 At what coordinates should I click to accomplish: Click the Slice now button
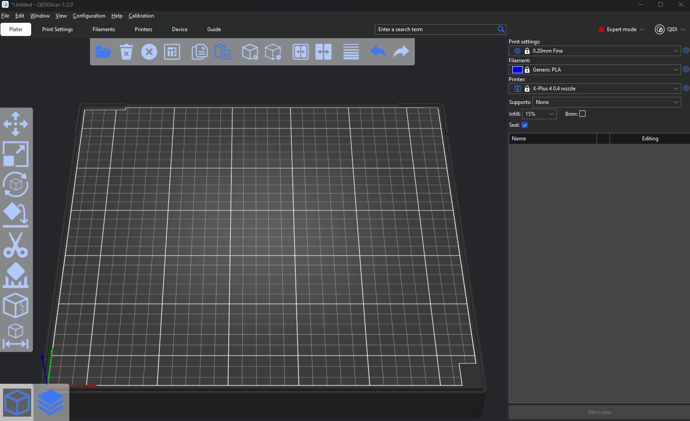(599, 412)
